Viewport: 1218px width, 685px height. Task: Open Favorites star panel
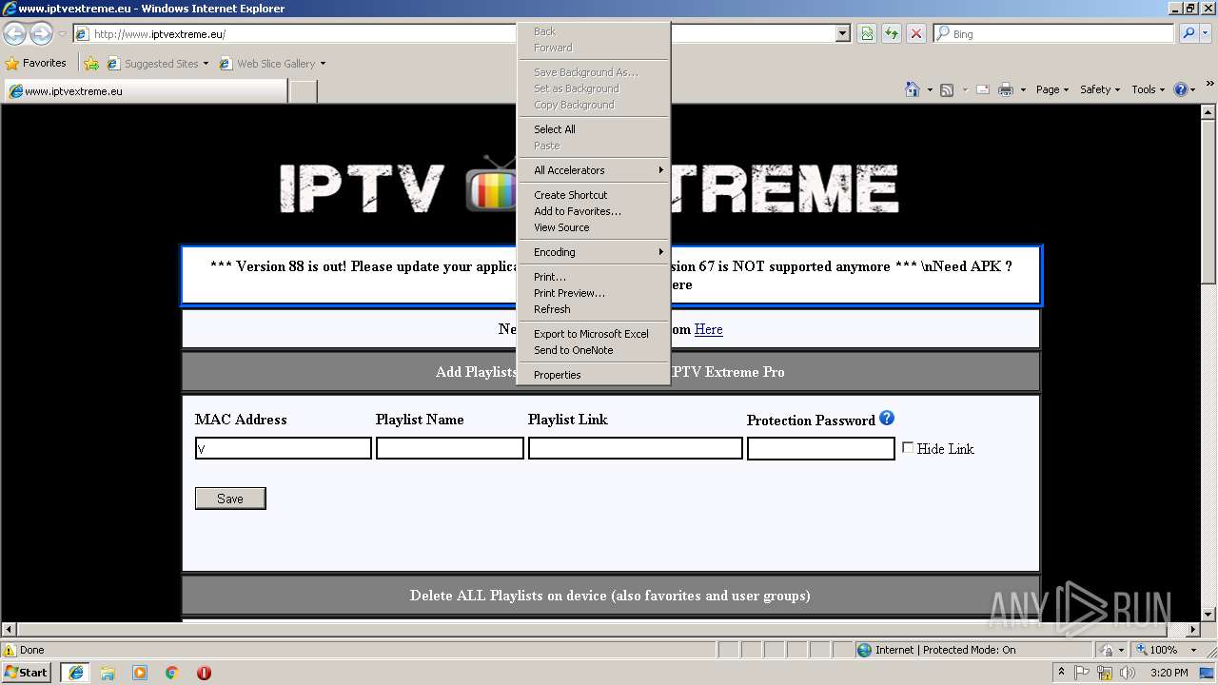pos(36,64)
